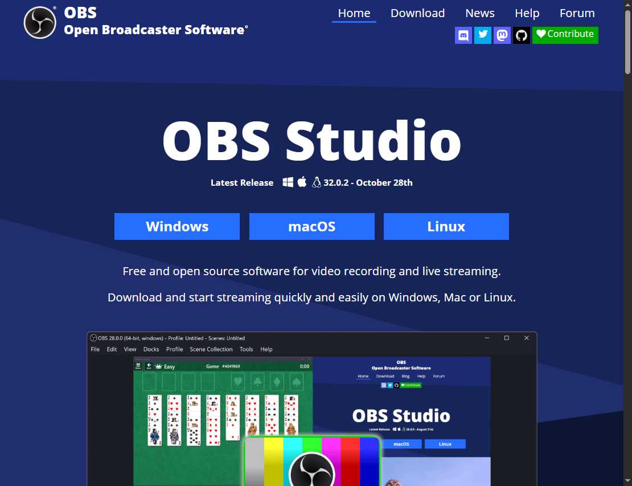Open the Help navigation item

(527, 13)
